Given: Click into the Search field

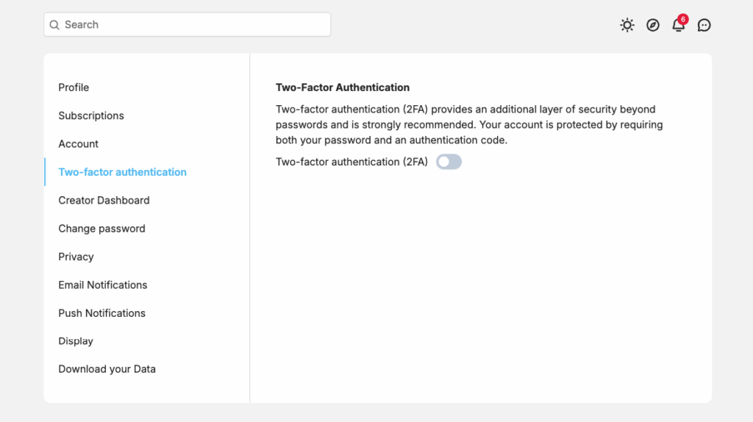Looking at the screenshot, I should click(x=188, y=24).
